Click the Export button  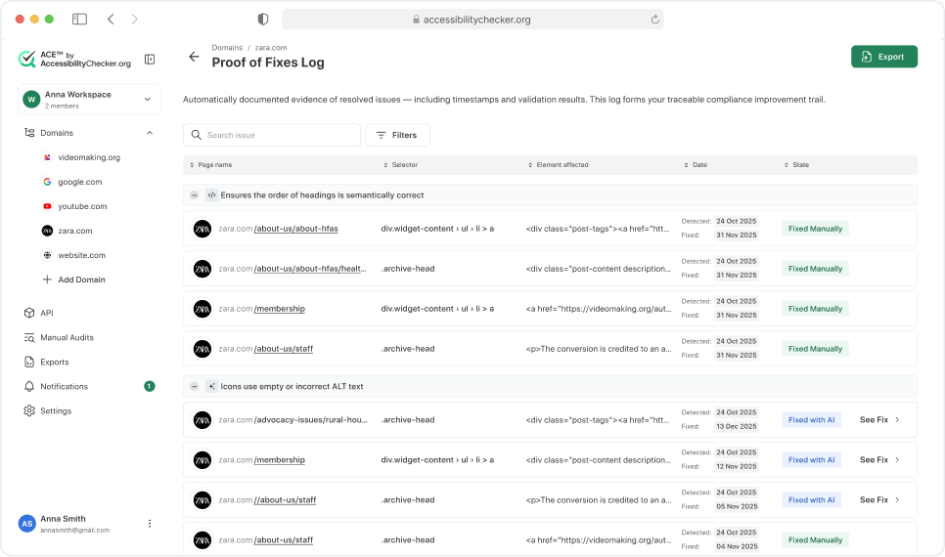884,57
